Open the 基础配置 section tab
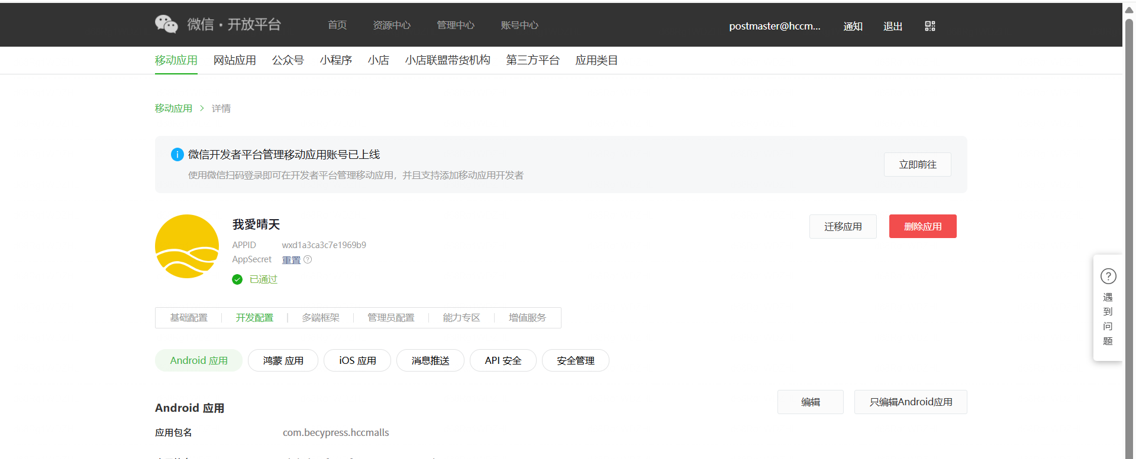The height and width of the screenshot is (459, 1136). [x=189, y=318]
